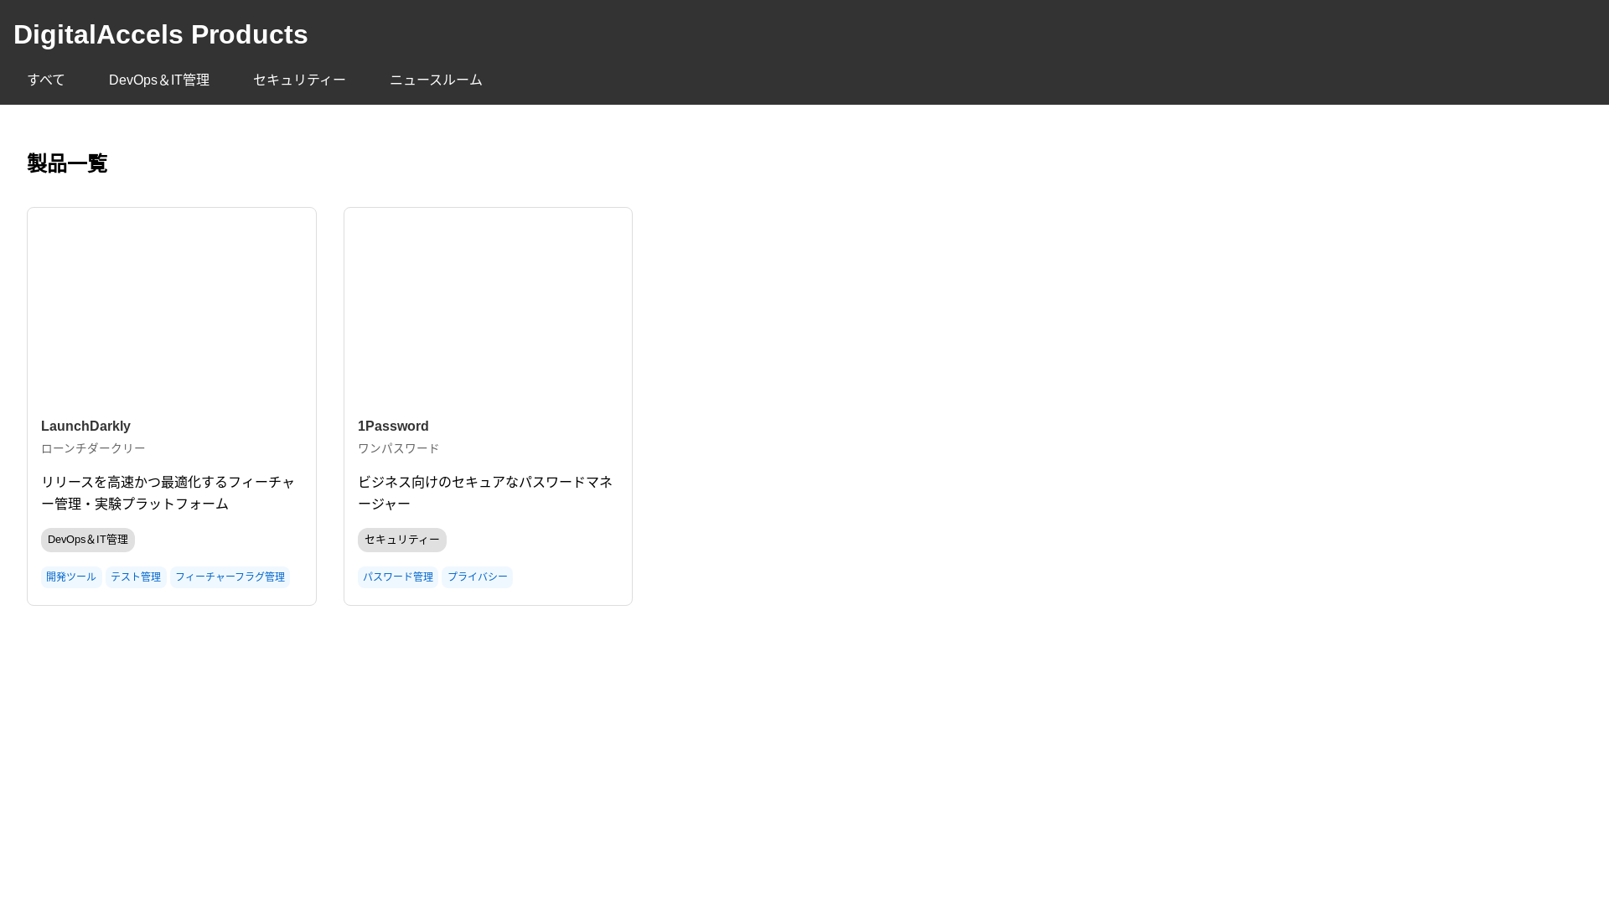
Task: Open the セキュリティー navigation tab
Action: pyautogui.click(x=299, y=80)
